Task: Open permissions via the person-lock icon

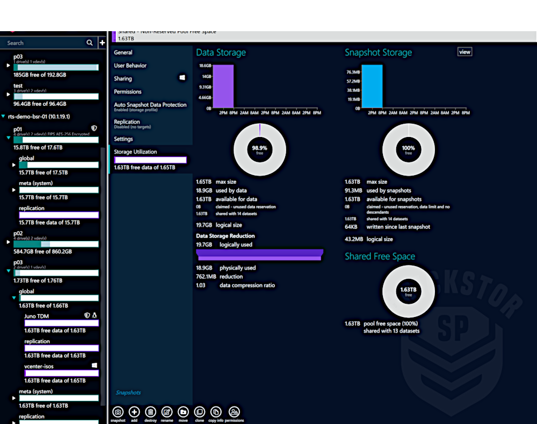Action: pos(234,411)
